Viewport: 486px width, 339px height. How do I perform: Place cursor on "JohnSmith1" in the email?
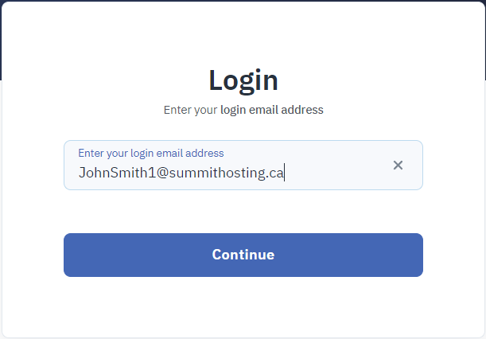click(x=110, y=173)
